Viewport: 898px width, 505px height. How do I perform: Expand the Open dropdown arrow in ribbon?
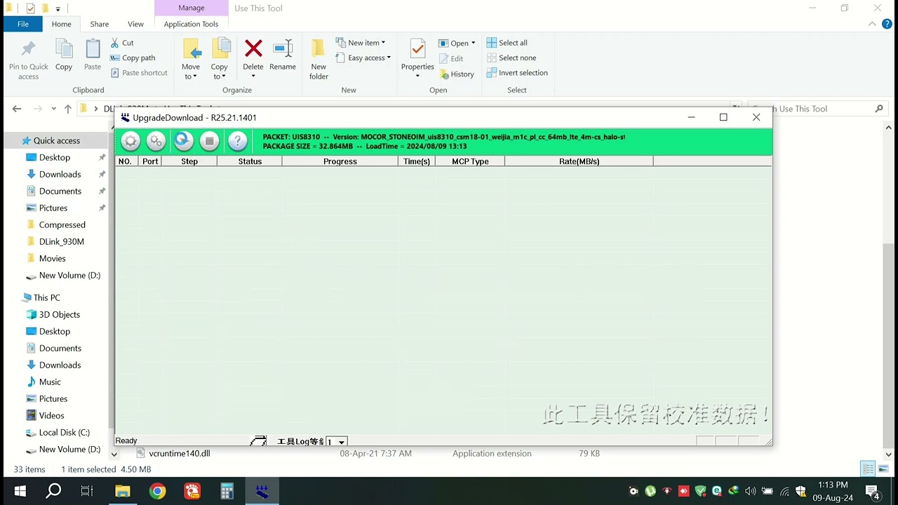click(x=473, y=43)
